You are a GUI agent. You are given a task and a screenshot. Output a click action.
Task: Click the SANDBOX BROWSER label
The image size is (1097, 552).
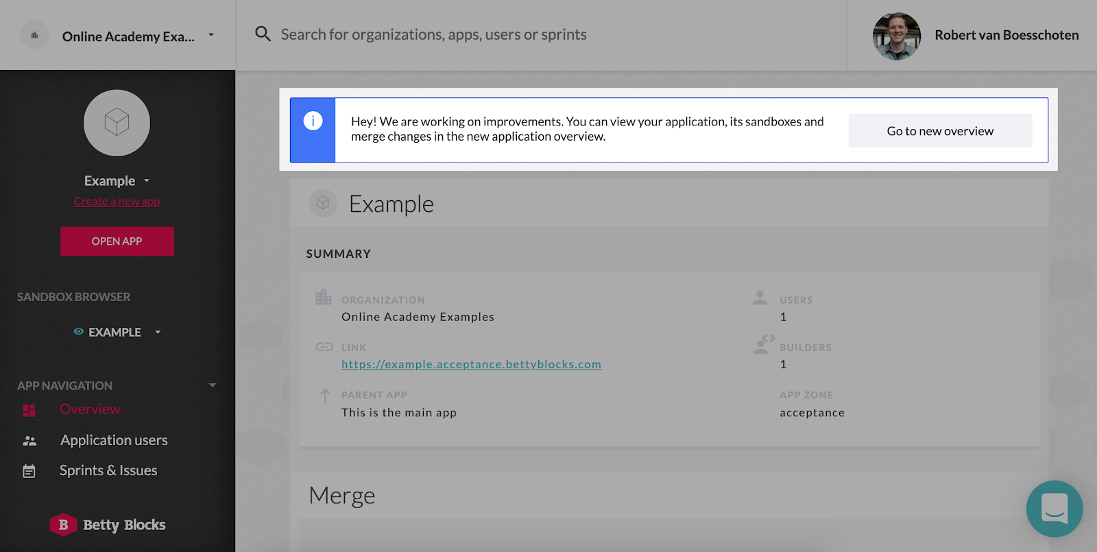tap(73, 297)
